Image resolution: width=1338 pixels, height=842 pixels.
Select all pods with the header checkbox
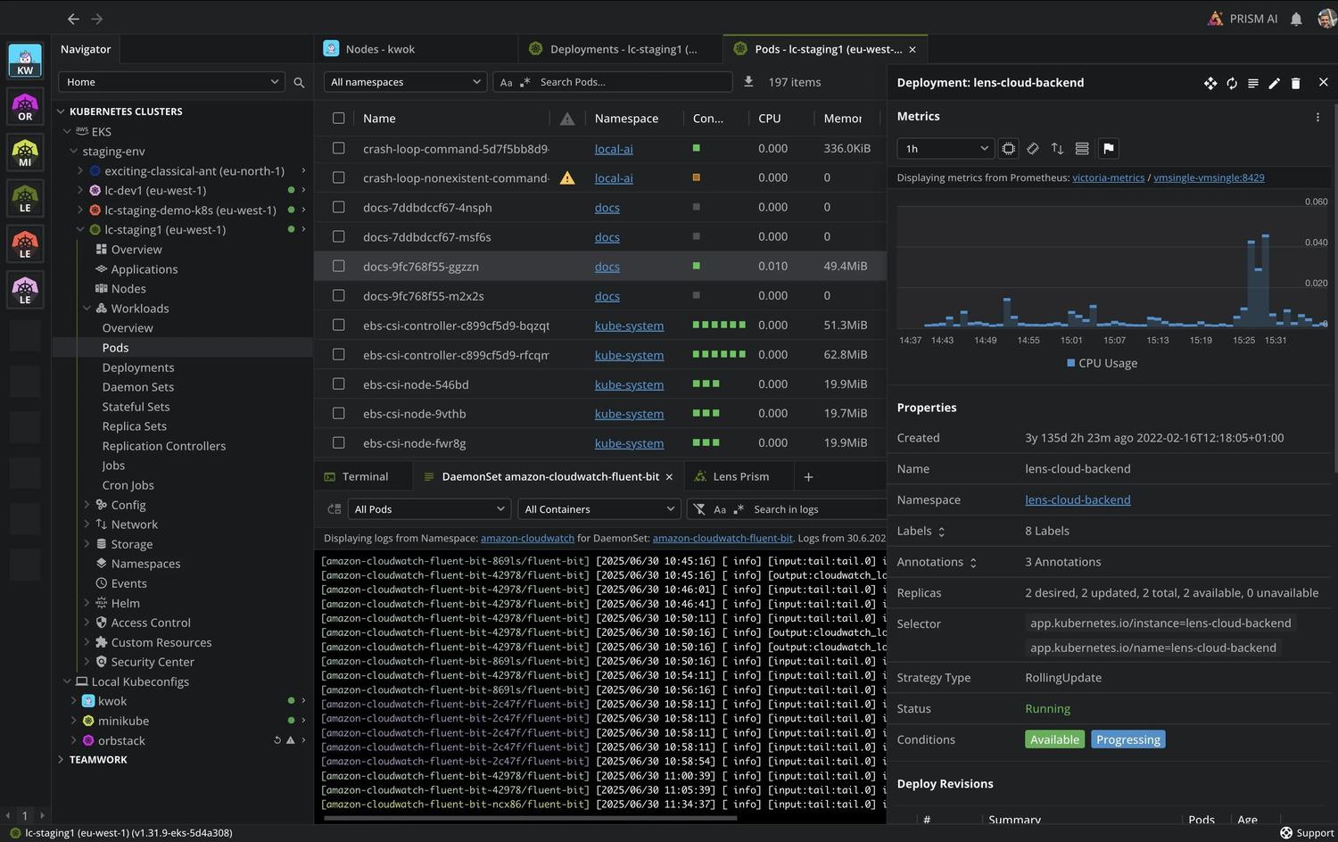[339, 118]
